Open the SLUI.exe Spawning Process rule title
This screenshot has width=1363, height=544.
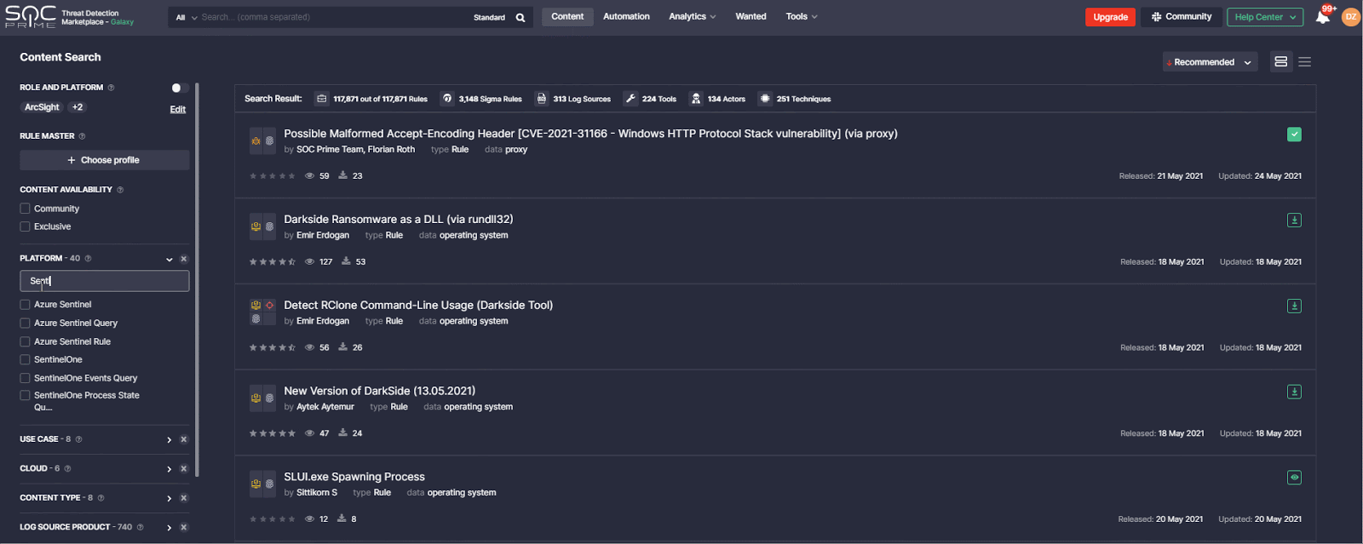pos(354,477)
